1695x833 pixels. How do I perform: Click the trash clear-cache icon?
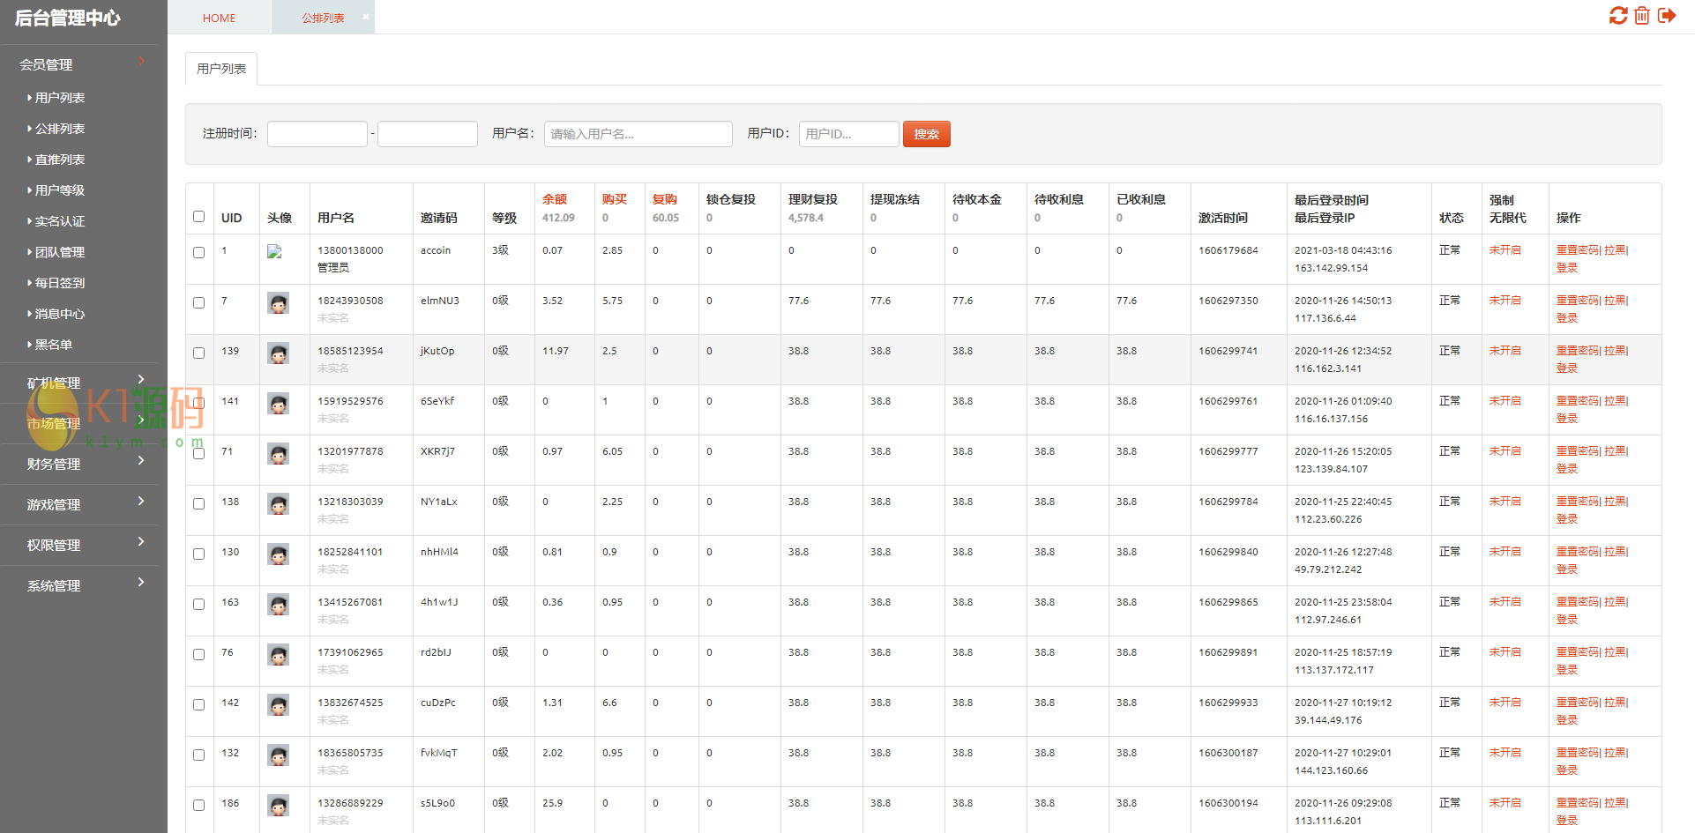point(1642,16)
